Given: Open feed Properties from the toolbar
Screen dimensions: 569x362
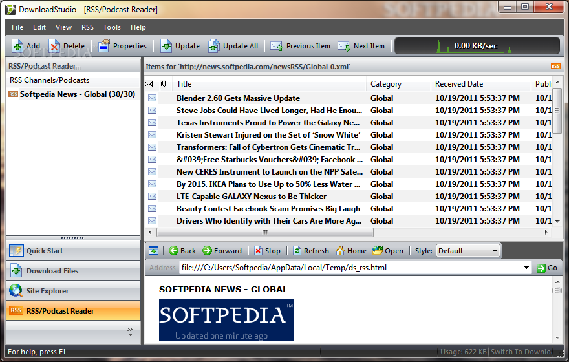Looking at the screenshot, I should tap(122, 46).
